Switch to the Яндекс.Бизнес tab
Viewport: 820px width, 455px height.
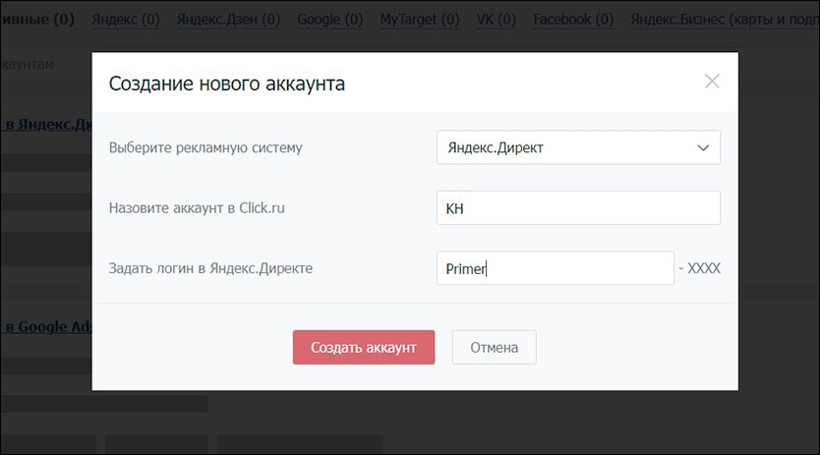point(725,20)
